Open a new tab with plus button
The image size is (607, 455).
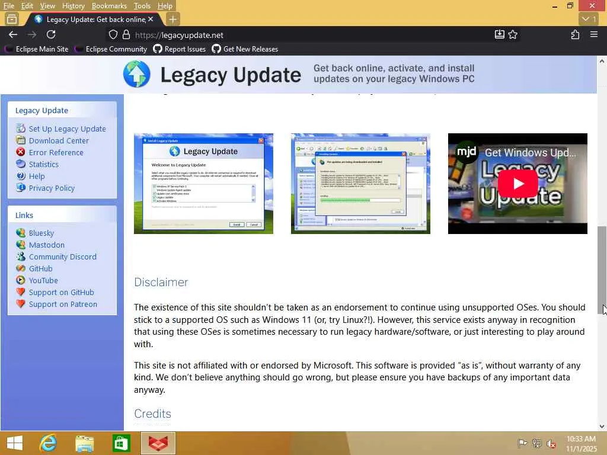172,20
